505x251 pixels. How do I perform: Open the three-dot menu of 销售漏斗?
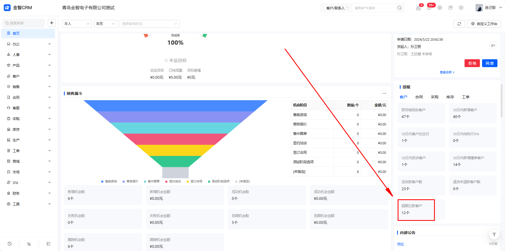[384, 93]
